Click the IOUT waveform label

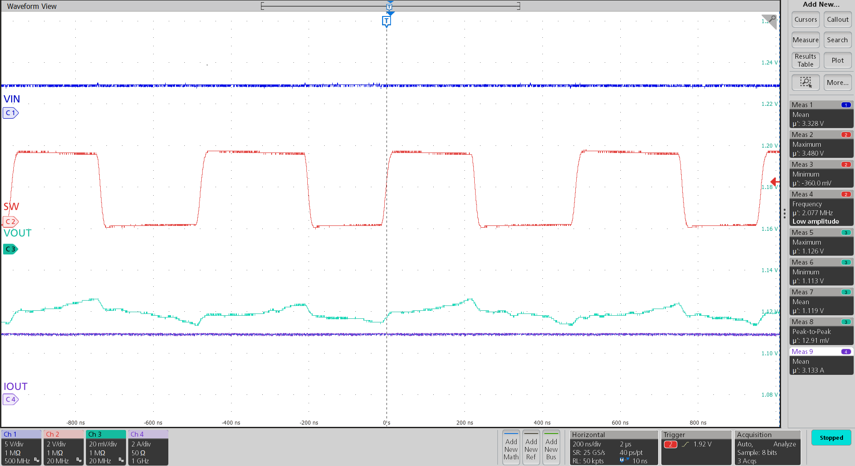pyautogui.click(x=16, y=386)
